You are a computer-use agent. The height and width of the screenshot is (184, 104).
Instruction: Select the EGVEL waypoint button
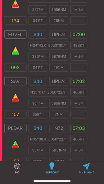click(x=15, y=34)
